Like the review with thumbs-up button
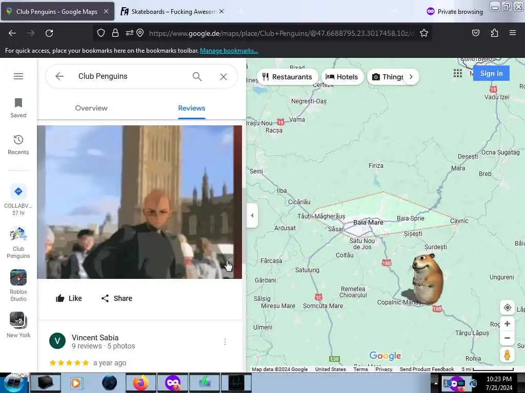Screen dimensions: 525x393 tap(69, 298)
